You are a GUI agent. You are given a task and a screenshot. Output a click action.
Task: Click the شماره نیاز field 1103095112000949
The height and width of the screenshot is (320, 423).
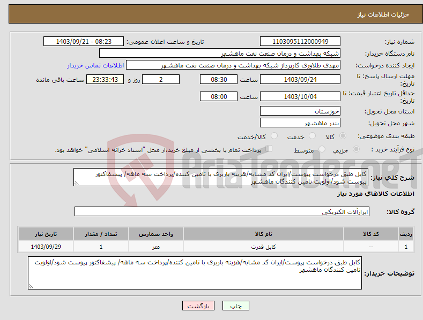pos(300,42)
